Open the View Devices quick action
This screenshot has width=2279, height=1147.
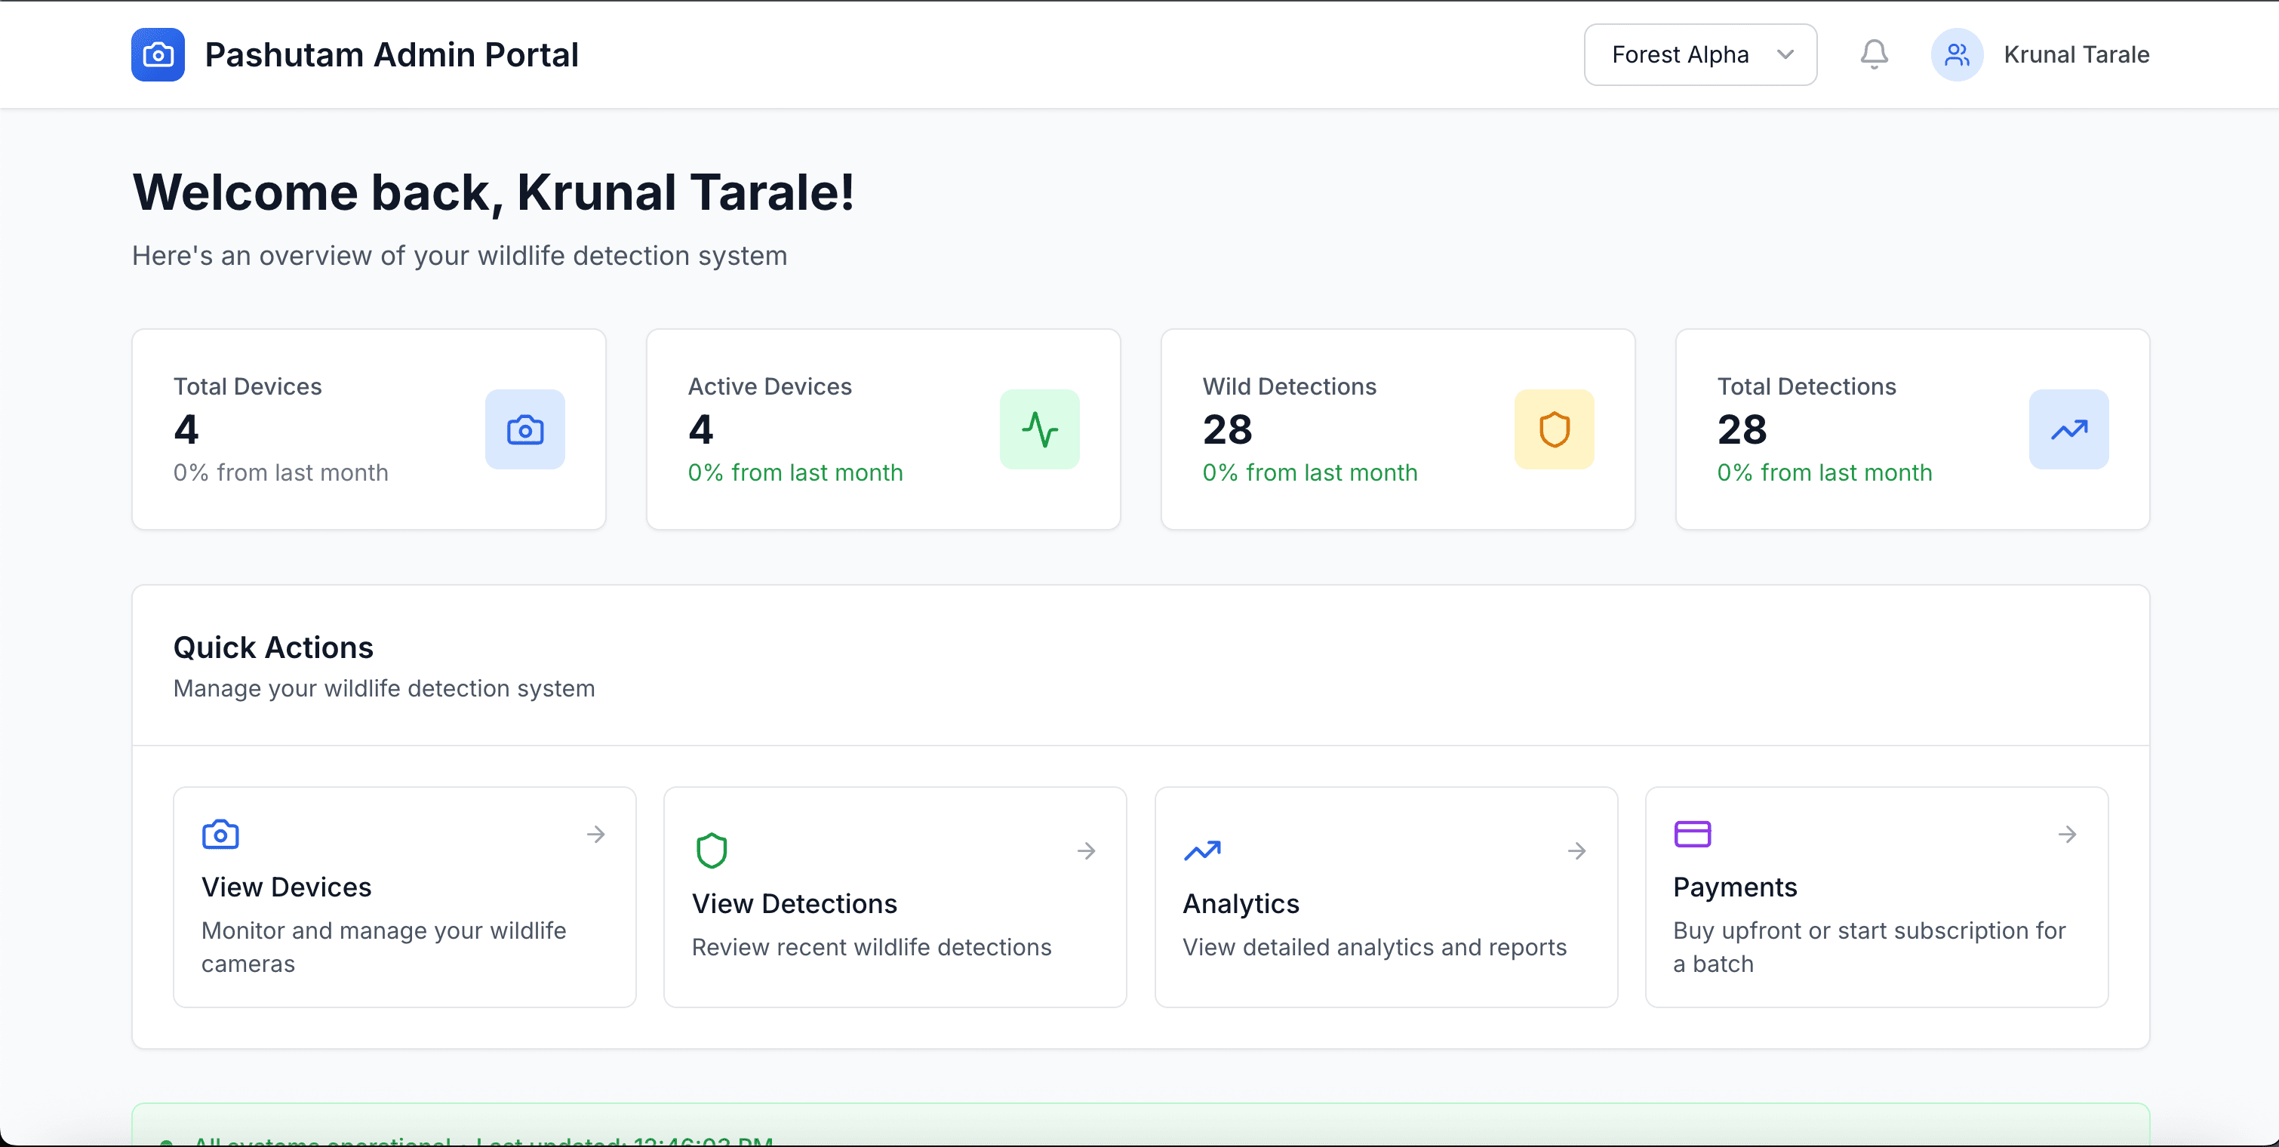(404, 896)
